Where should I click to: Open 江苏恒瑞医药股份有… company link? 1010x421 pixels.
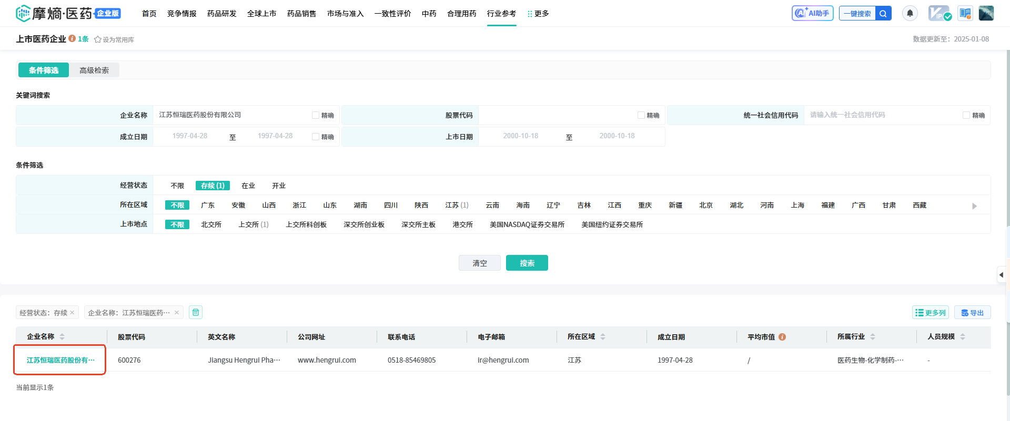click(x=60, y=360)
